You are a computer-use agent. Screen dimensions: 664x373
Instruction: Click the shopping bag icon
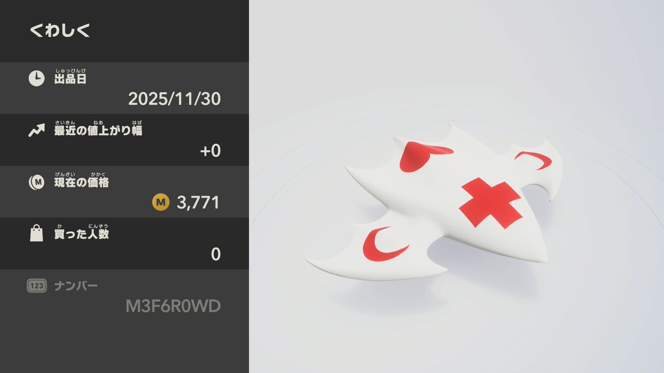[x=37, y=233]
